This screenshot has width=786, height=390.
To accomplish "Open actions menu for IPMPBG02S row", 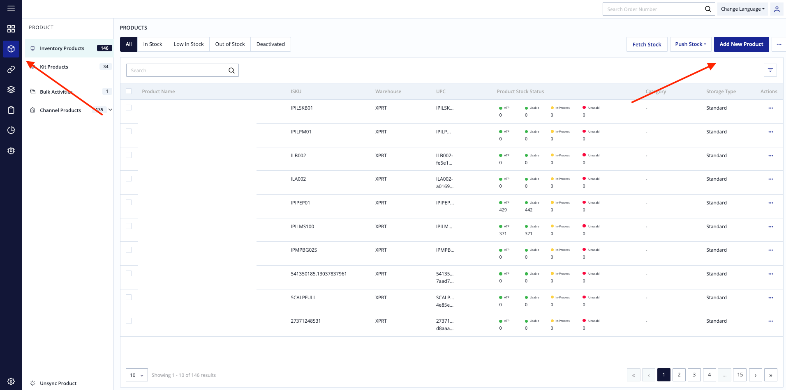I will click(x=771, y=250).
